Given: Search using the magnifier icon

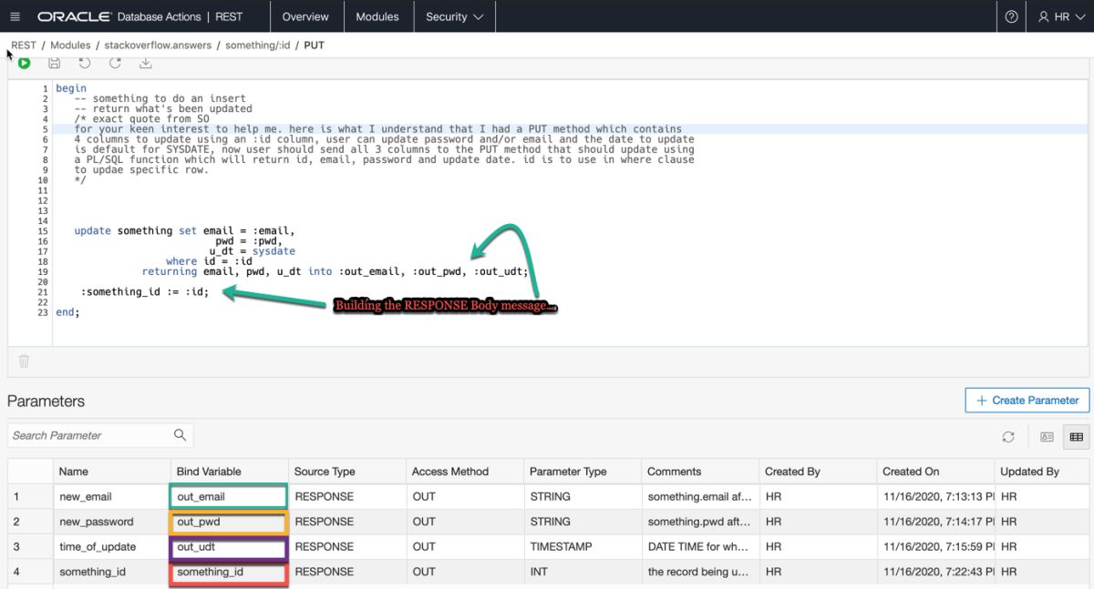Looking at the screenshot, I should (180, 435).
